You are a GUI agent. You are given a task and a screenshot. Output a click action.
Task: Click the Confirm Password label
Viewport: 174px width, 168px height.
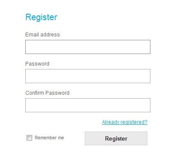click(x=47, y=93)
